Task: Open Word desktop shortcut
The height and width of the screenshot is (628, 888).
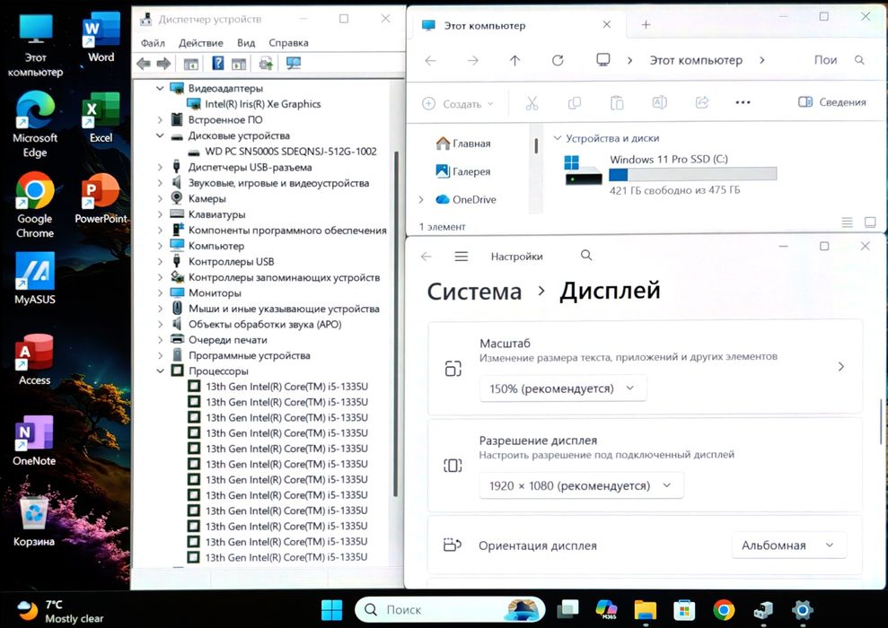Action: (101, 37)
